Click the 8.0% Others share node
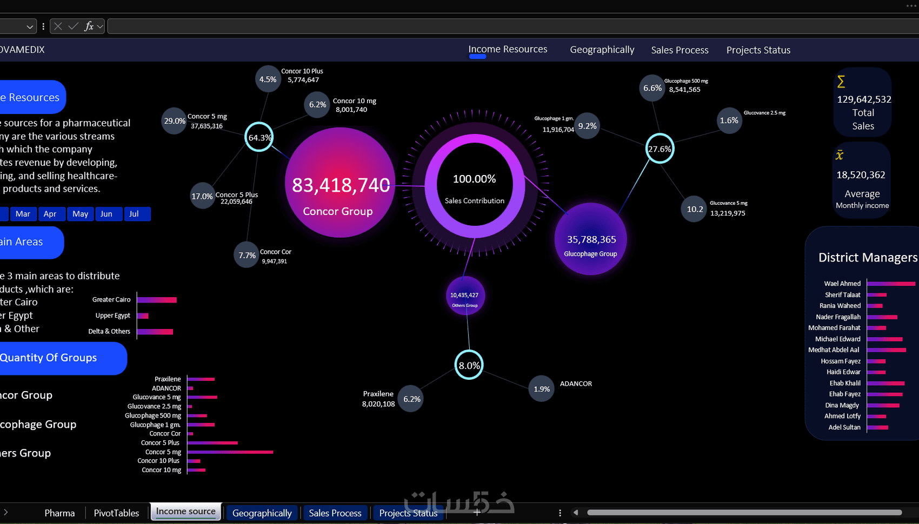 [469, 365]
